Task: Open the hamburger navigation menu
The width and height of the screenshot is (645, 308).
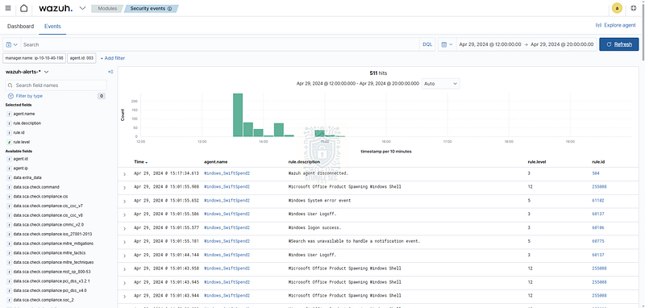Action: (x=8, y=8)
